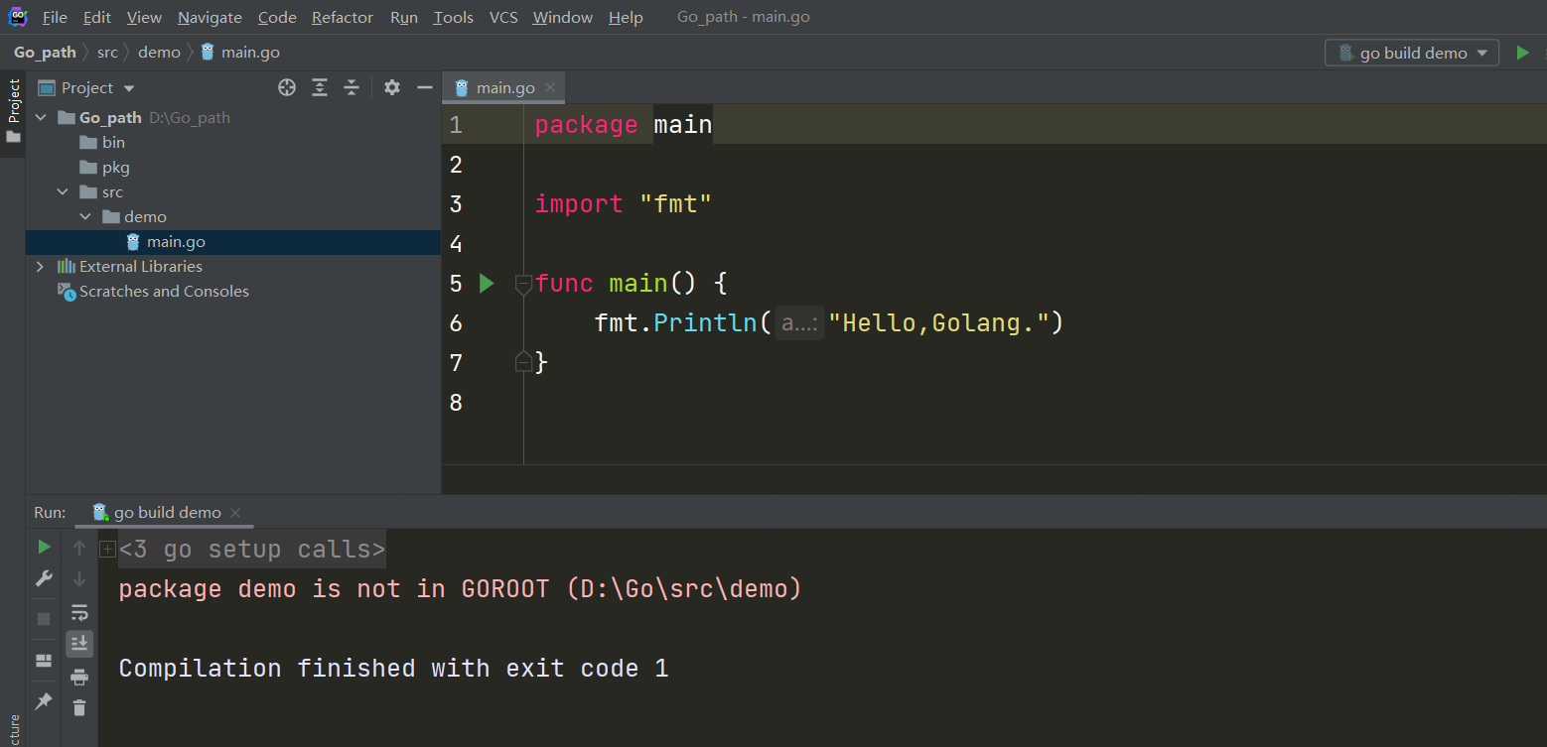Click the restore layout icon in Run panel

[x=44, y=660]
